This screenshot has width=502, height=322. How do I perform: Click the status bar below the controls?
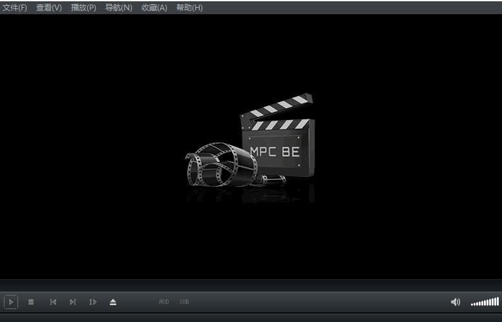pyautogui.click(x=251, y=317)
